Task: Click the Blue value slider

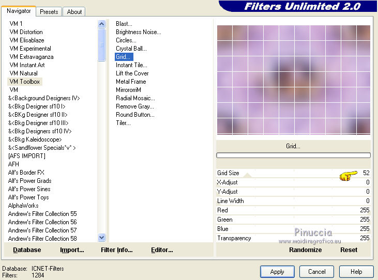Action: pyautogui.click(x=293, y=229)
